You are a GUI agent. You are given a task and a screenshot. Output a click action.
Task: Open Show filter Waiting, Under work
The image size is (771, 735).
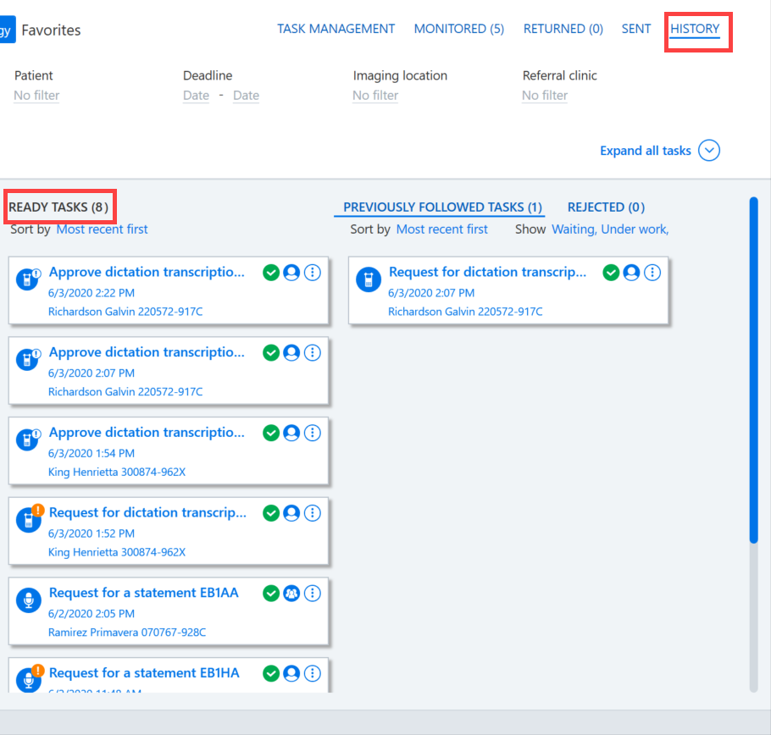click(610, 229)
